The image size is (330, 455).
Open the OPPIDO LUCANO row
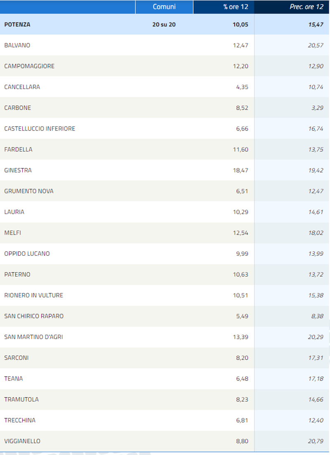coord(165,254)
